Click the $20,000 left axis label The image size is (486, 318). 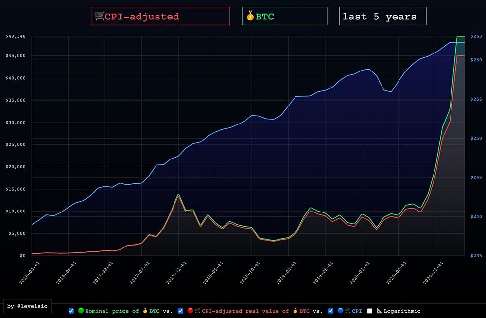[16, 167]
